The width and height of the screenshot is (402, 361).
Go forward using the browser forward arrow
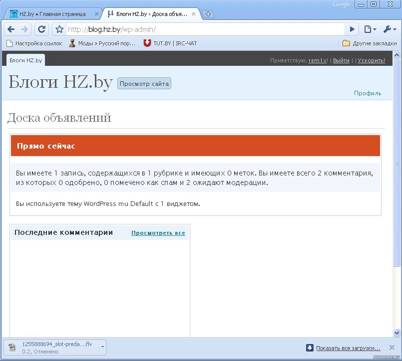tap(24, 29)
